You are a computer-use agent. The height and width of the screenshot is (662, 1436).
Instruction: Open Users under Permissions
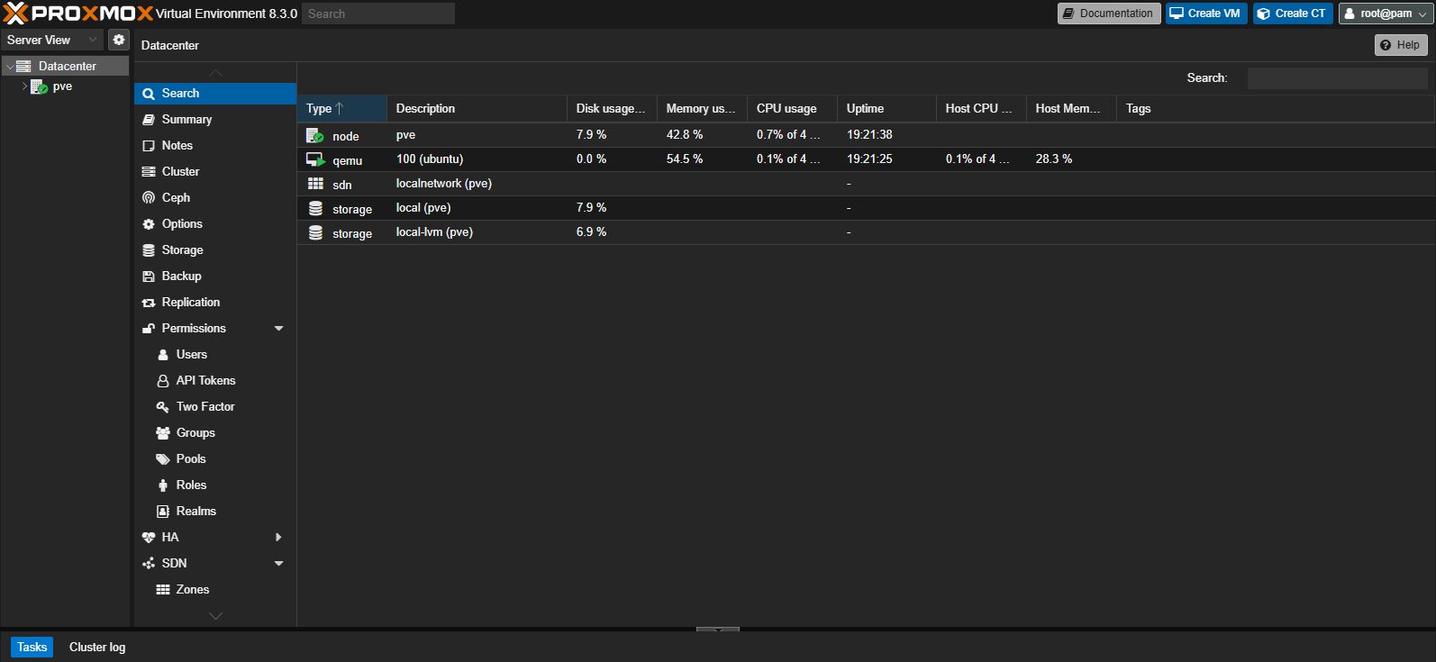point(215,354)
